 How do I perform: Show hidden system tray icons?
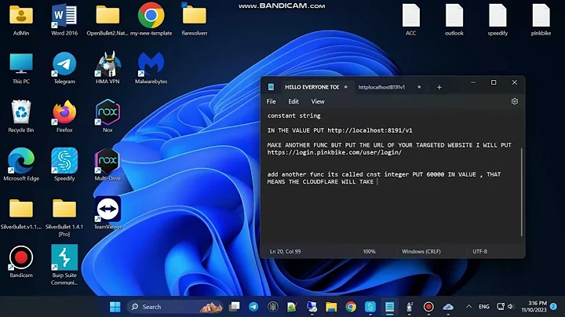(468, 307)
